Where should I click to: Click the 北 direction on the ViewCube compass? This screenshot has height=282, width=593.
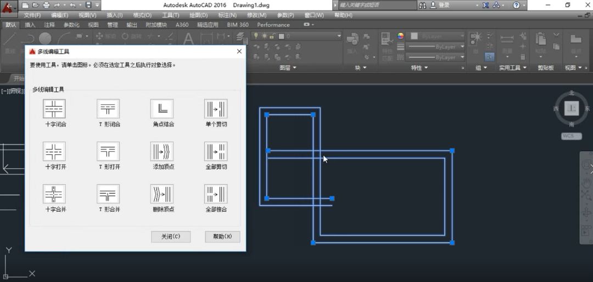[x=572, y=92]
